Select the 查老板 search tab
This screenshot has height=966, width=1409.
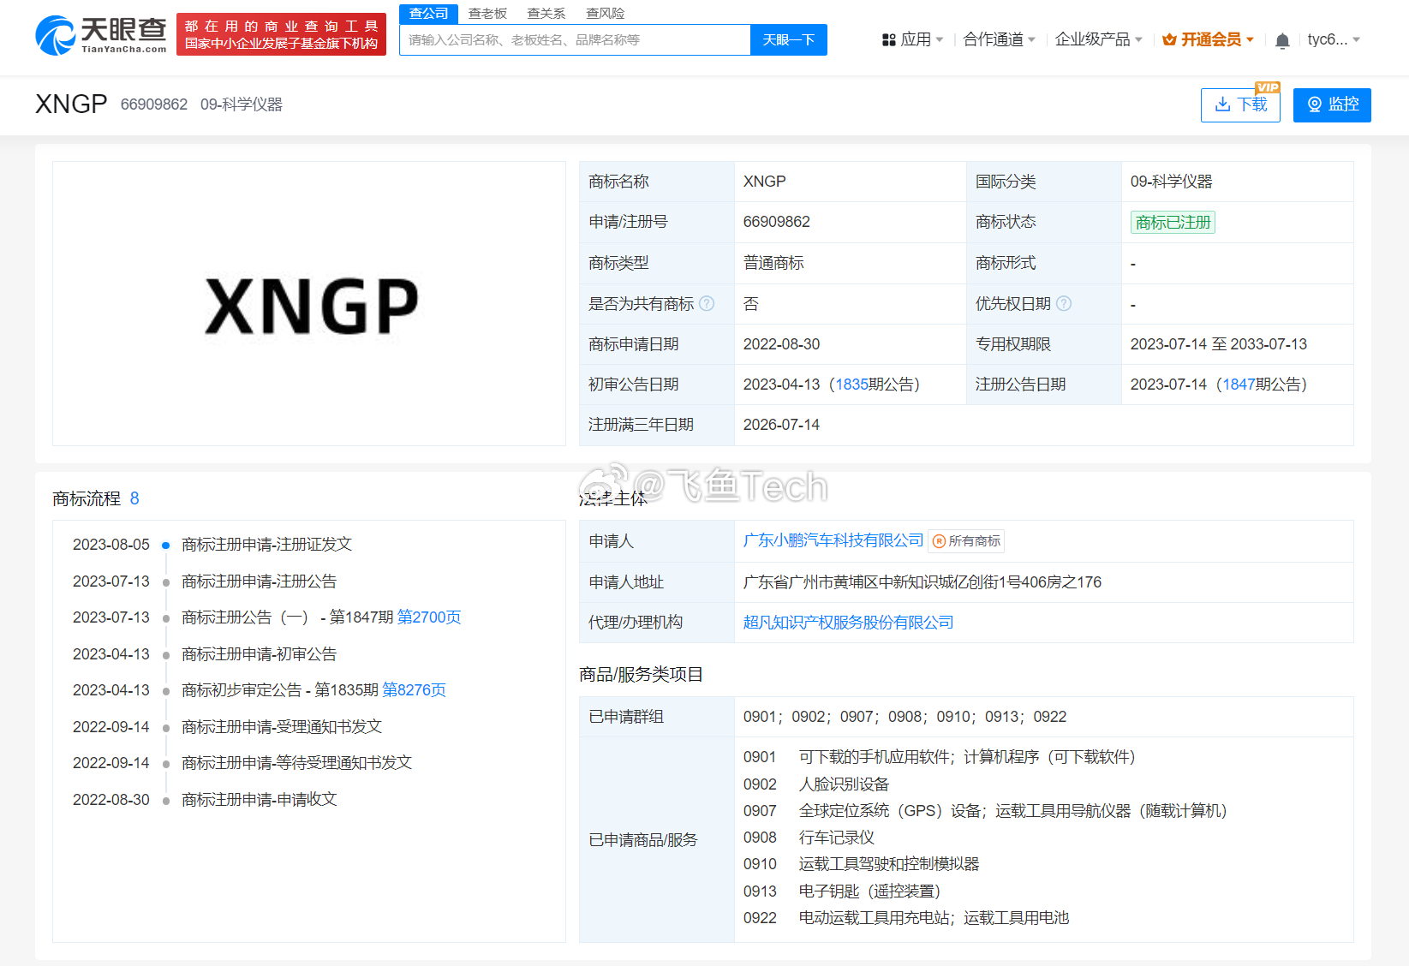(487, 14)
